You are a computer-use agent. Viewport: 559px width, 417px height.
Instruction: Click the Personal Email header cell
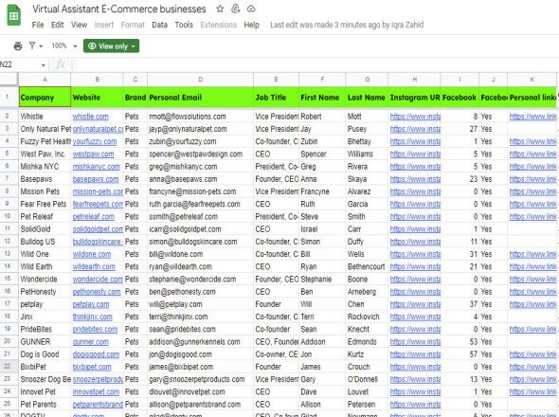[200, 97]
